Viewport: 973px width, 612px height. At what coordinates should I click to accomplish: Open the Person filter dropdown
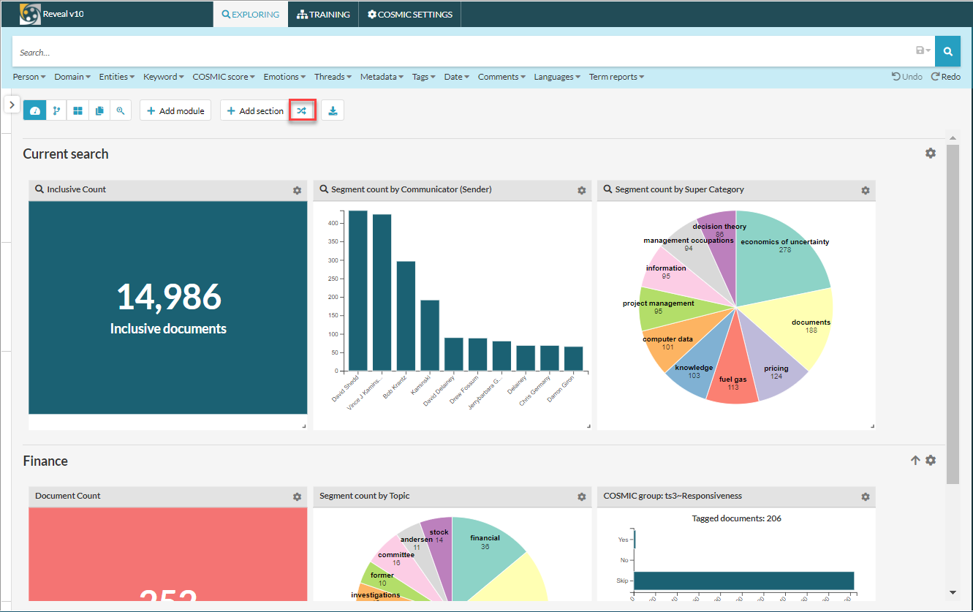pos(29,77)
